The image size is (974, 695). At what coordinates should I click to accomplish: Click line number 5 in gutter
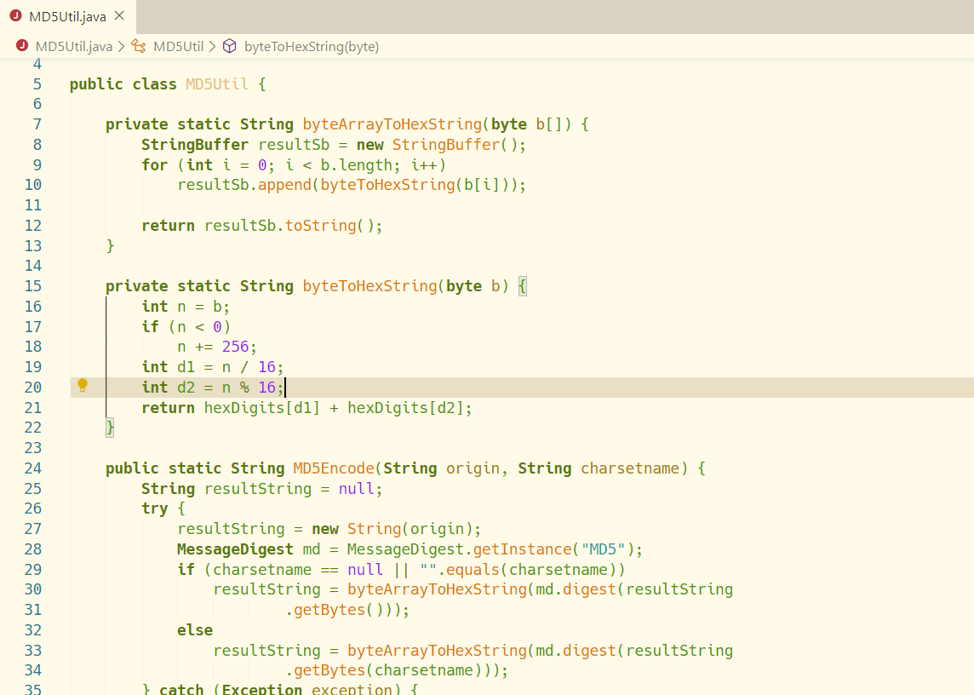pyautogui.click(x=37, y=84)
